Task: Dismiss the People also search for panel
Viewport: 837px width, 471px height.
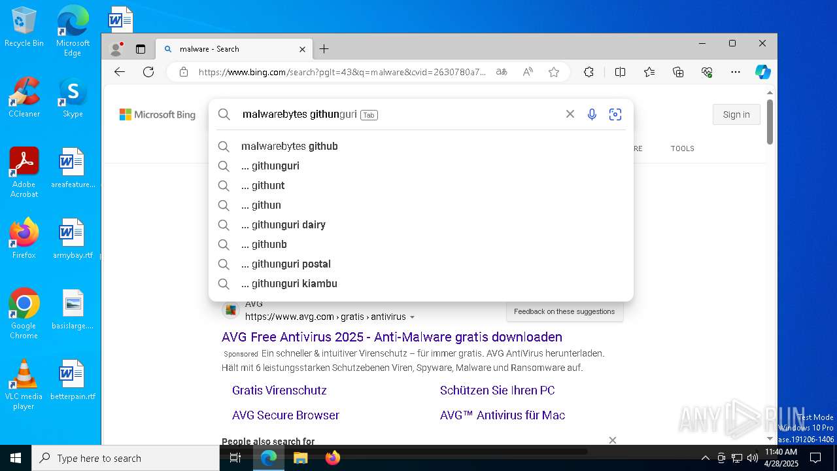Action: click(x=612, y=440)
